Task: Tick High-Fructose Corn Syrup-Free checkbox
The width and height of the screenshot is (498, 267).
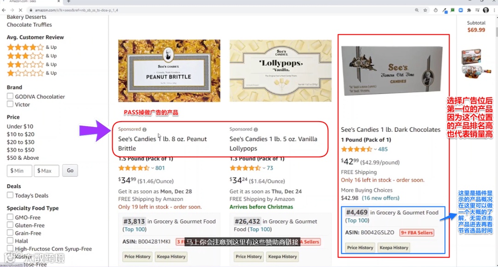Action: point(10,248)
